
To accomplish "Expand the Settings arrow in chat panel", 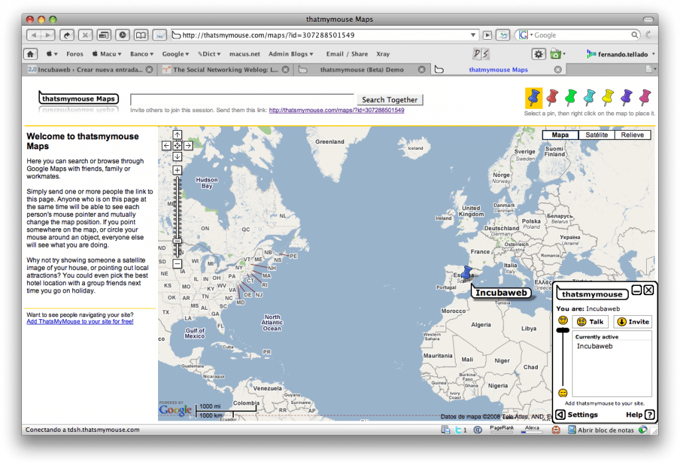I will 560,415.
